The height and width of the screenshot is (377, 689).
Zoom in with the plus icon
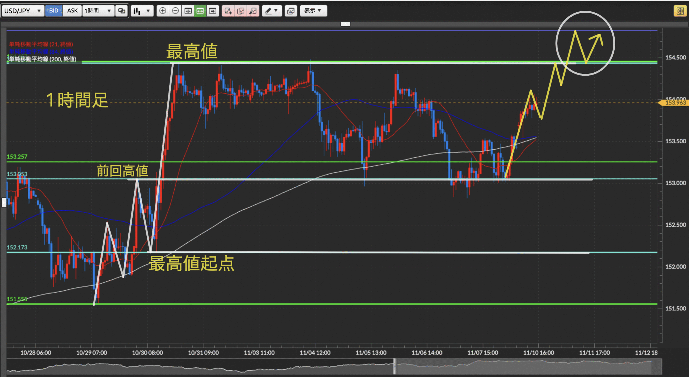point(163,11)
